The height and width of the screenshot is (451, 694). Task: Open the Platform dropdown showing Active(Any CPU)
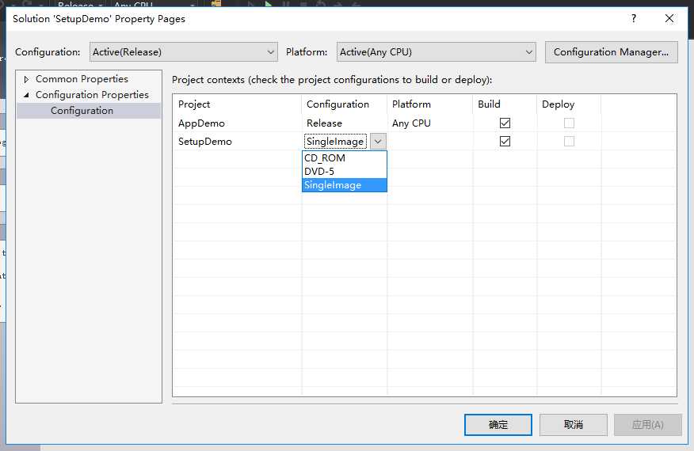[x=436, y=51]
